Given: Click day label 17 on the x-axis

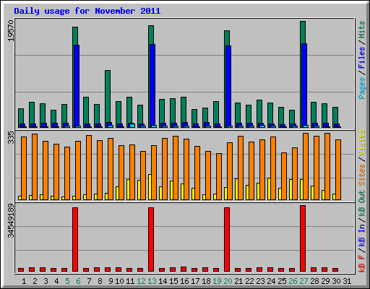Looking at the screenshot, I should point(195,281).
